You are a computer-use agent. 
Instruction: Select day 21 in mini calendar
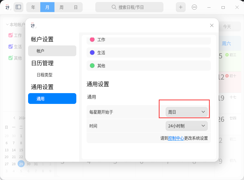tap(14, 157)
